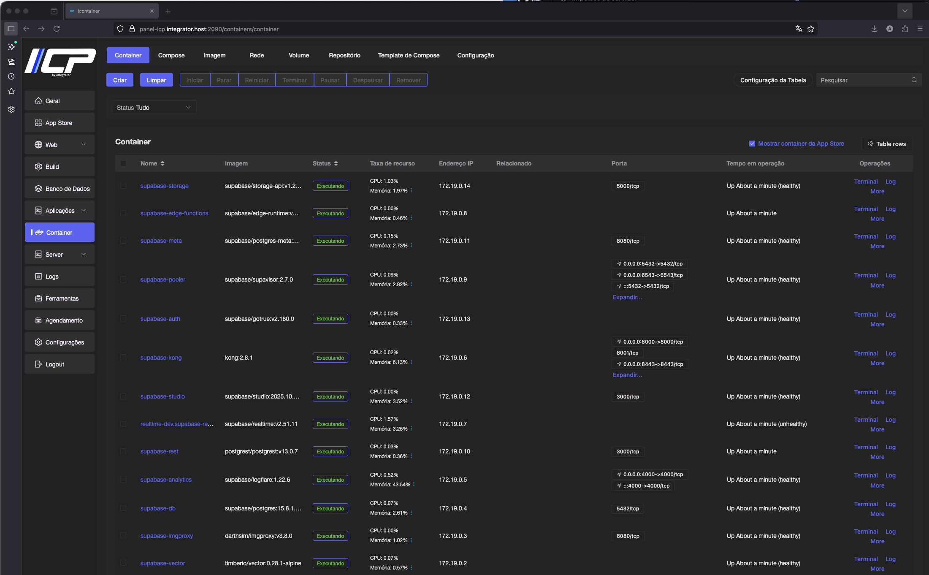The width and height of the screenshot is (929, 575).
Task: Open Terminal for supabase-db container
Action: (x=866, y=504)
